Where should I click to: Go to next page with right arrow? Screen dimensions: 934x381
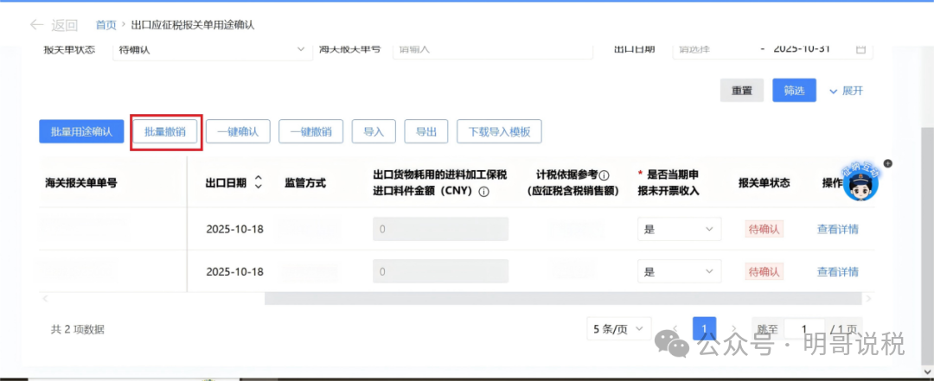[734, 329]
